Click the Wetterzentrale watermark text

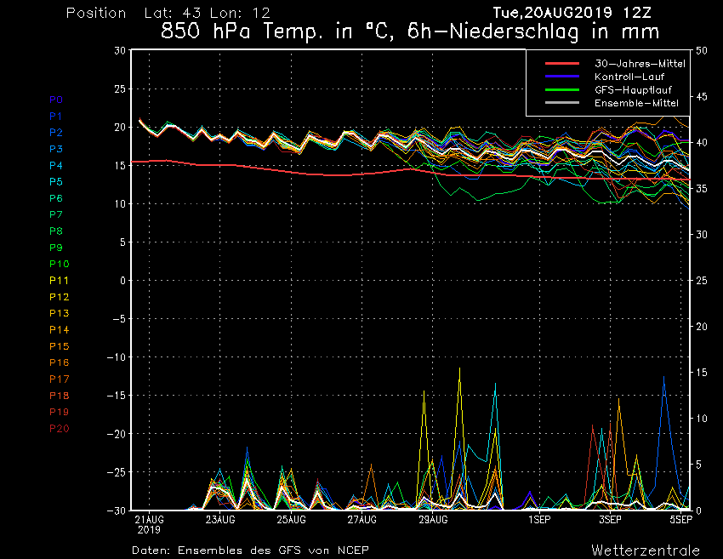point(646,550)
